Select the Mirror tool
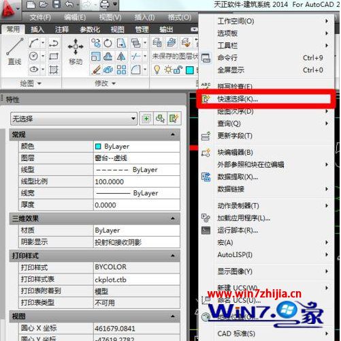341x341 pixels. pos(121,56)
